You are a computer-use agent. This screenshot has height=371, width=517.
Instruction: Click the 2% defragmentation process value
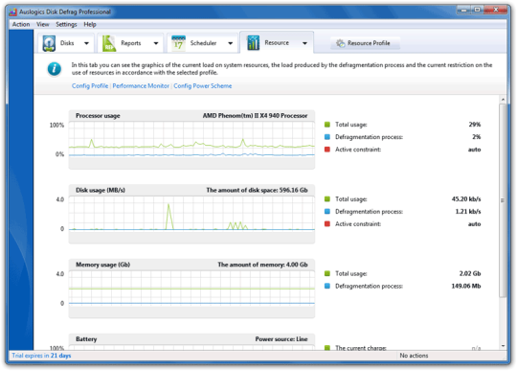click(x=477, y=137)
